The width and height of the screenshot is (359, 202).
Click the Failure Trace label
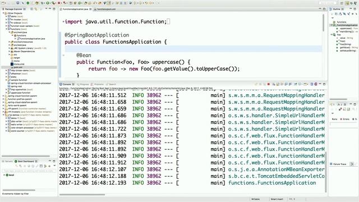coord(340,164)
